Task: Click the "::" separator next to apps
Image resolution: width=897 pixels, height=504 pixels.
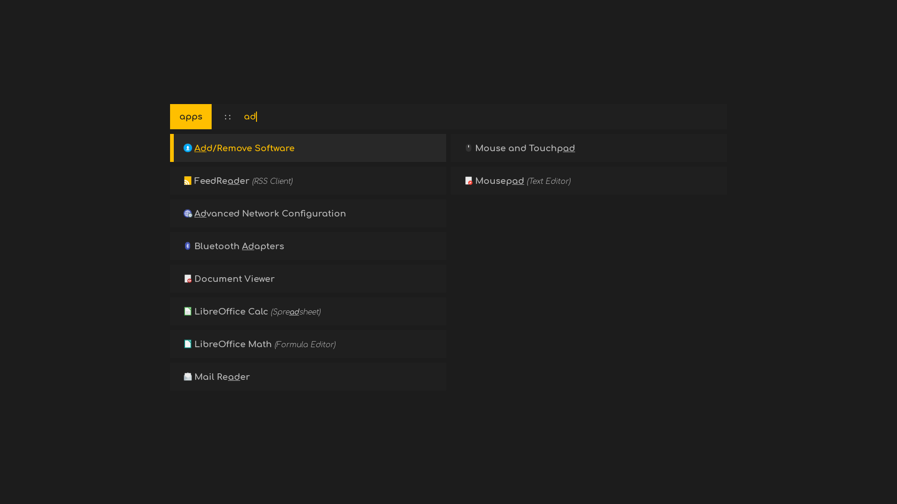Action: click(228, 117)
